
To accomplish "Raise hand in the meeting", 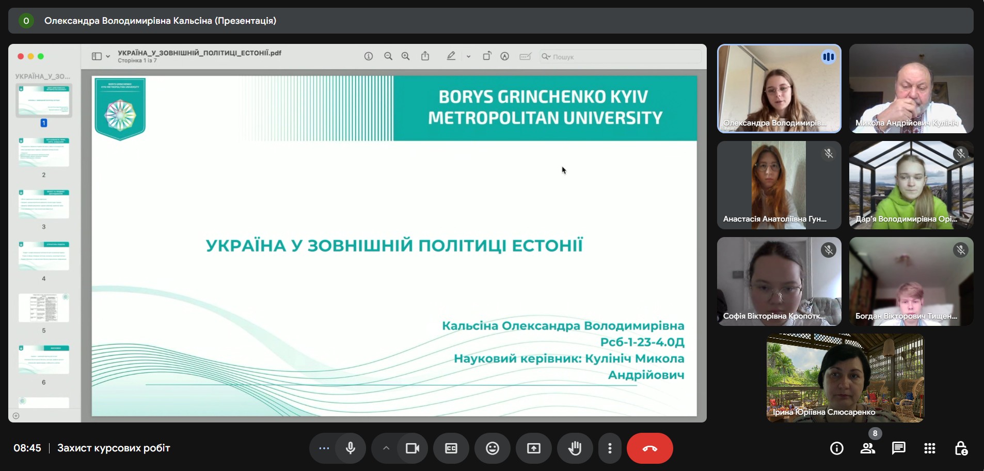I will coord(575,448).
